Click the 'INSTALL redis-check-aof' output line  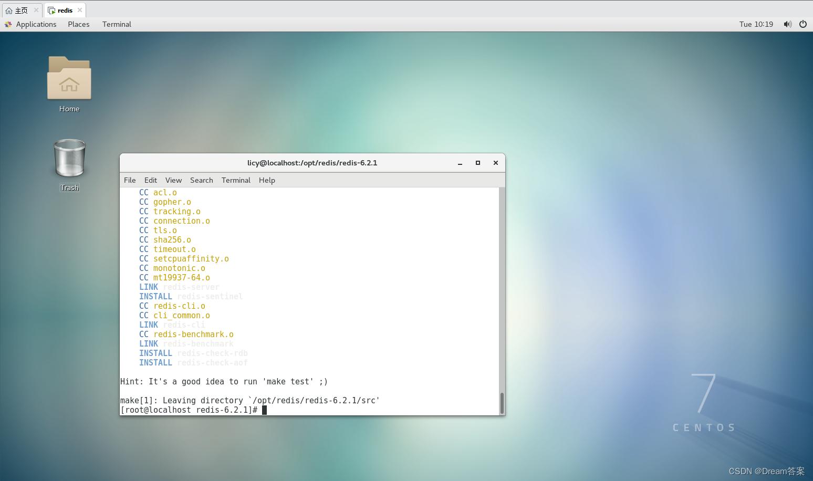pyautogui.click(x=193, y=363)
